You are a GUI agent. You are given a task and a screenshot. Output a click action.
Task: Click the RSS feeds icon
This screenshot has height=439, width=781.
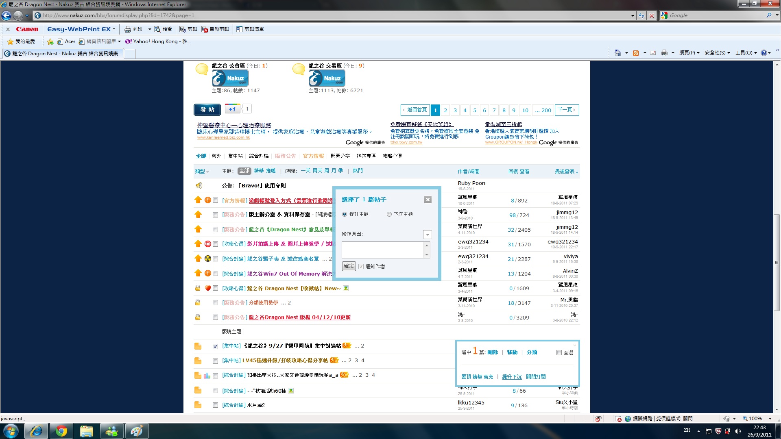(635, 53)
